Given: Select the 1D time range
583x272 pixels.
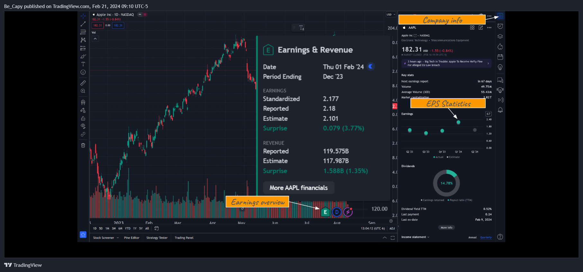Looking at the screenshot, I should [x=94, y=229].
